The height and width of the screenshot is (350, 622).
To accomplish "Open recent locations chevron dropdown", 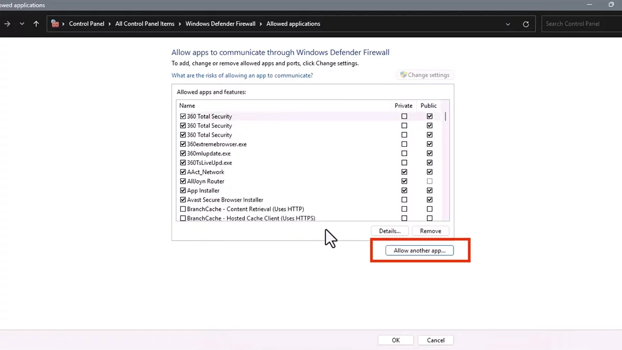I will point(22,24).
